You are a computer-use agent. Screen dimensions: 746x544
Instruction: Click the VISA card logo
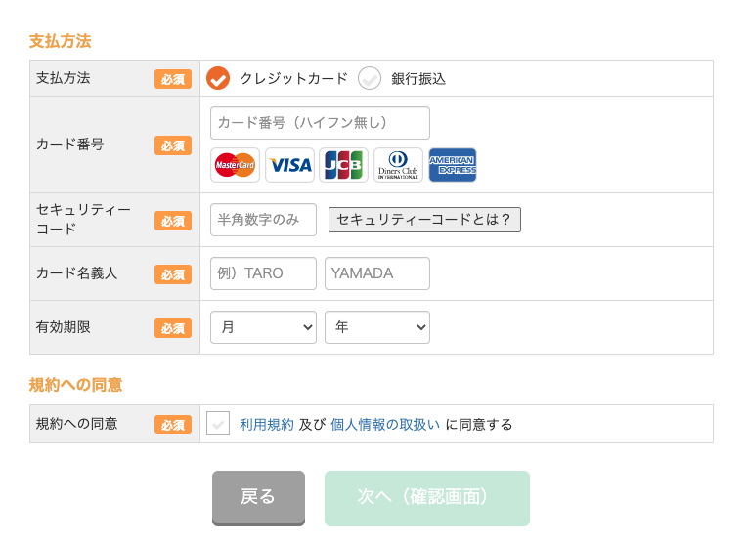coord(289,165)
